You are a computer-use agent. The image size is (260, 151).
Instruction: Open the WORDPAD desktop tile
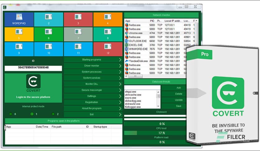pos(19,19)
